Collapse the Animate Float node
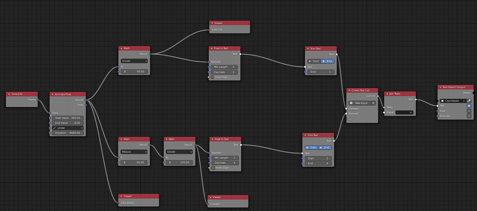This screenshot has width=477, height=211. click(53, 94)
